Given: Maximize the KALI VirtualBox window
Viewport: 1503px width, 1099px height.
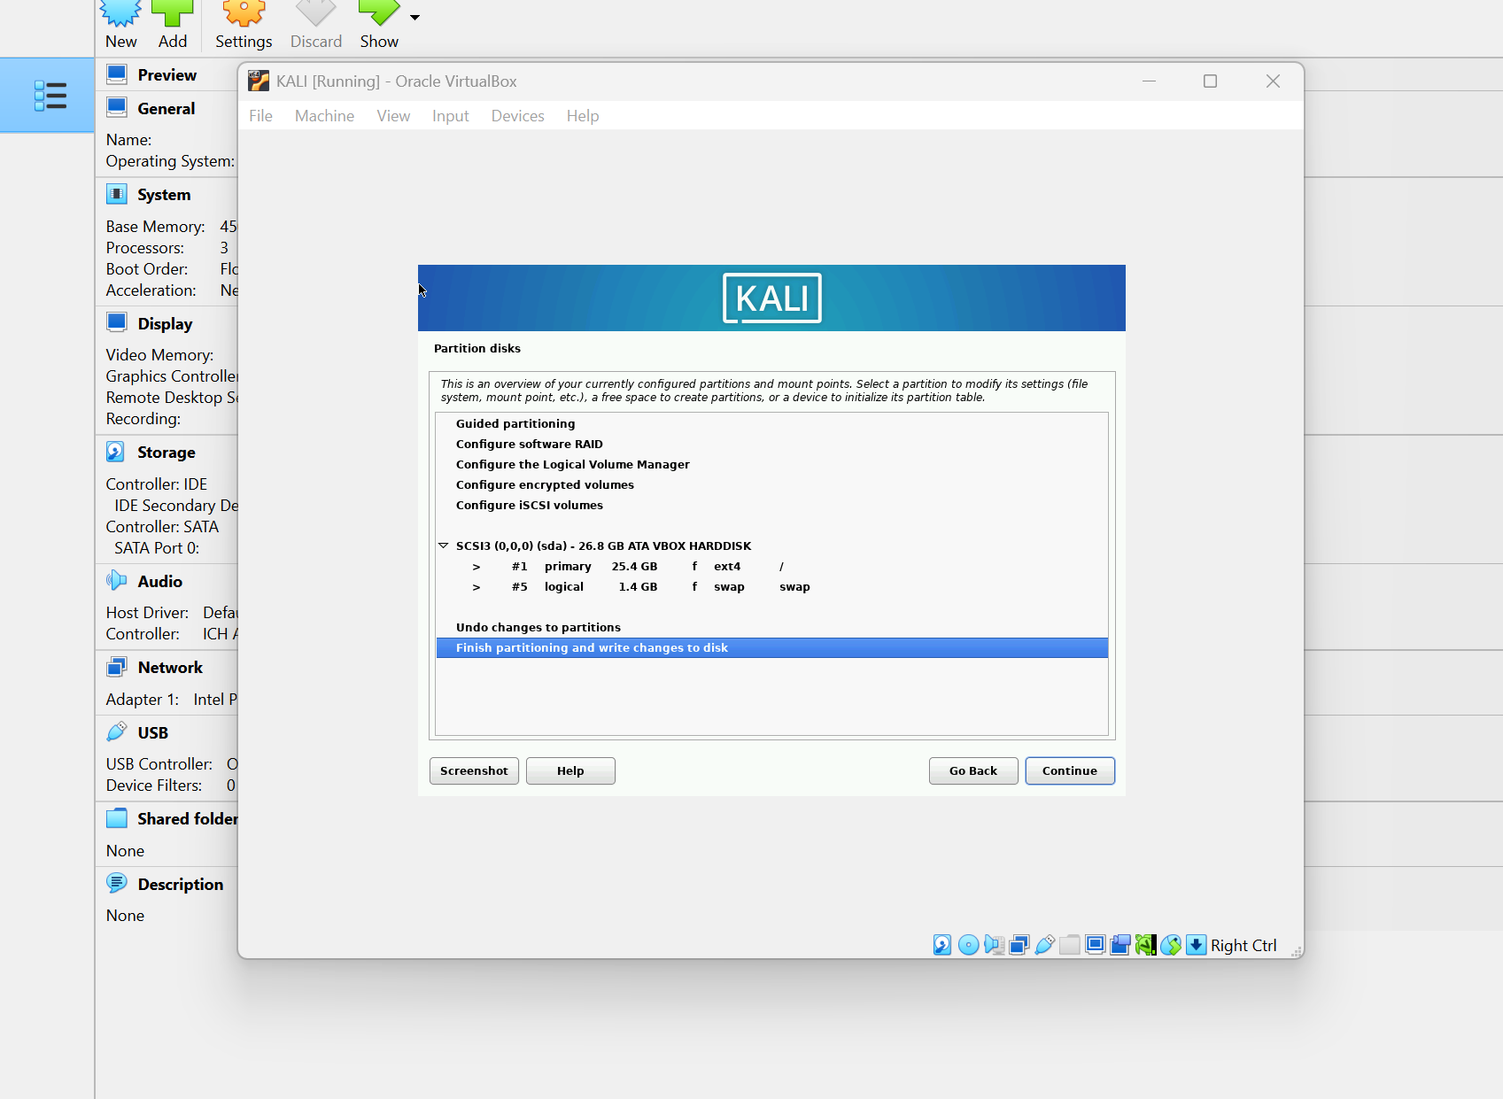Looking at the screenshot, I should [x=1210, y=81].
